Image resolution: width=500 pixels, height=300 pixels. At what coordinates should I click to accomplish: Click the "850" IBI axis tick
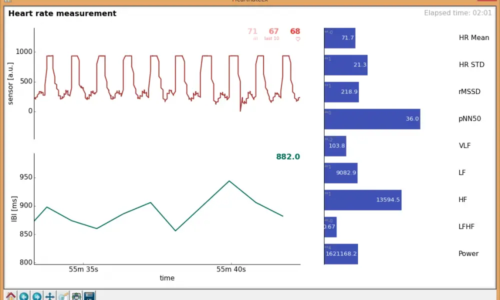point(26,234)
